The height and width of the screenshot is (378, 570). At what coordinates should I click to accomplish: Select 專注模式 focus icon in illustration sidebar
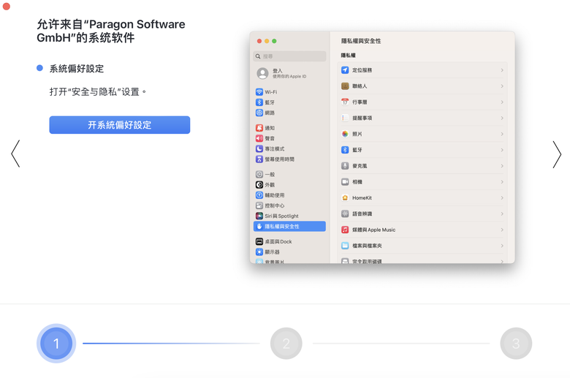(x=259, y=148)
